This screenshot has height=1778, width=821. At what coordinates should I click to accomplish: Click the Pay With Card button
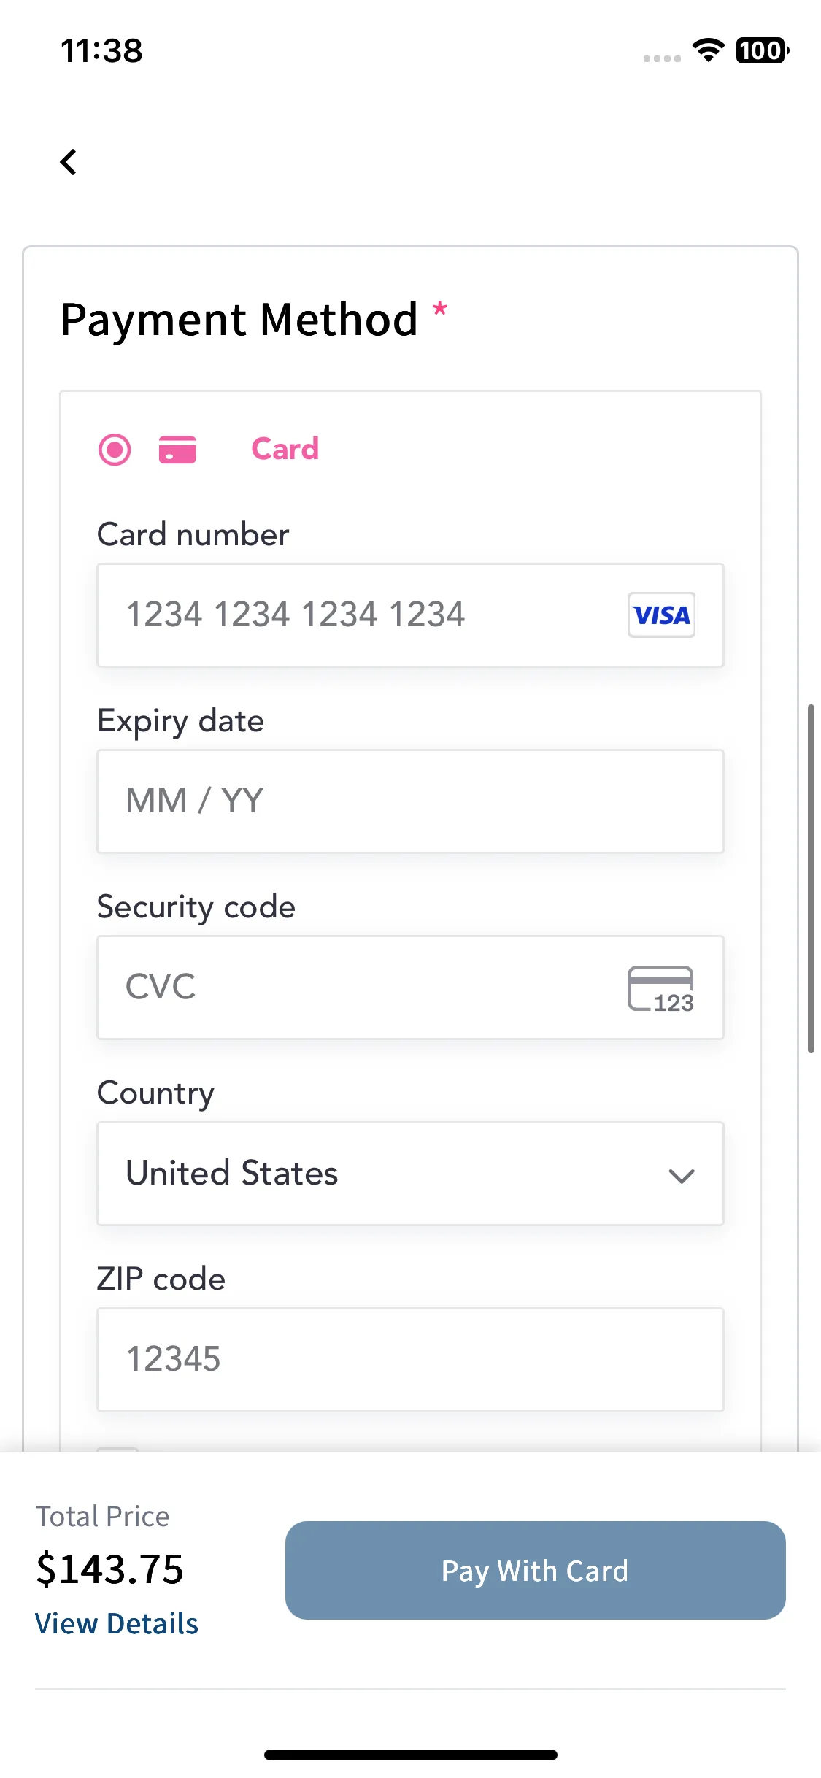coord(536,1571)
